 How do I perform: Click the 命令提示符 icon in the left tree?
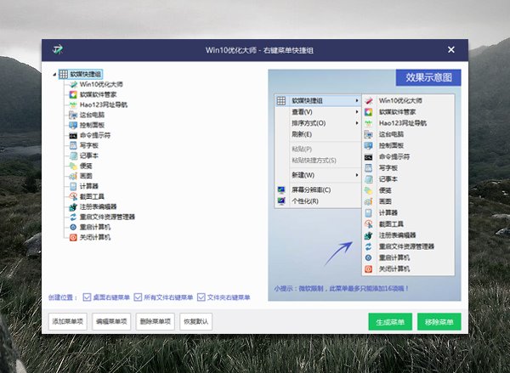click(74, 135)
